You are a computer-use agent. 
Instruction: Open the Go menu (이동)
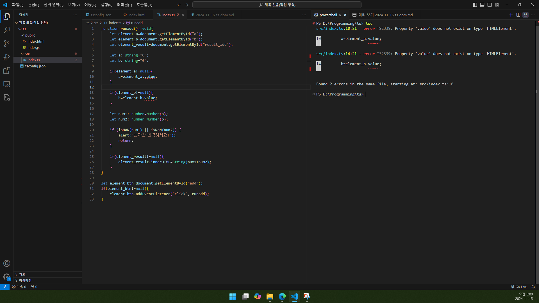(x=90, y=5)
